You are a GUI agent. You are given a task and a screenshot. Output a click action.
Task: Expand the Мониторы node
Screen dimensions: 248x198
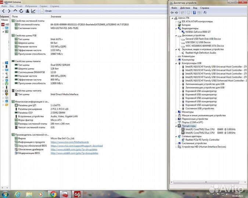176,112
